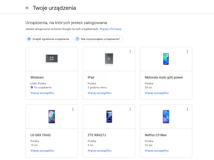This screenshot has width=214, height=160.
Task: Open the iPad three-dot options menu
Action: 130,52
